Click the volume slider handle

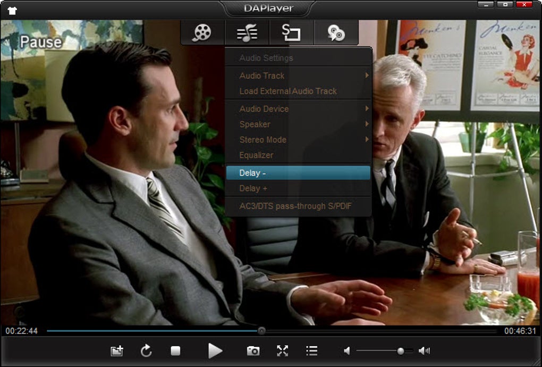(401, 351)
